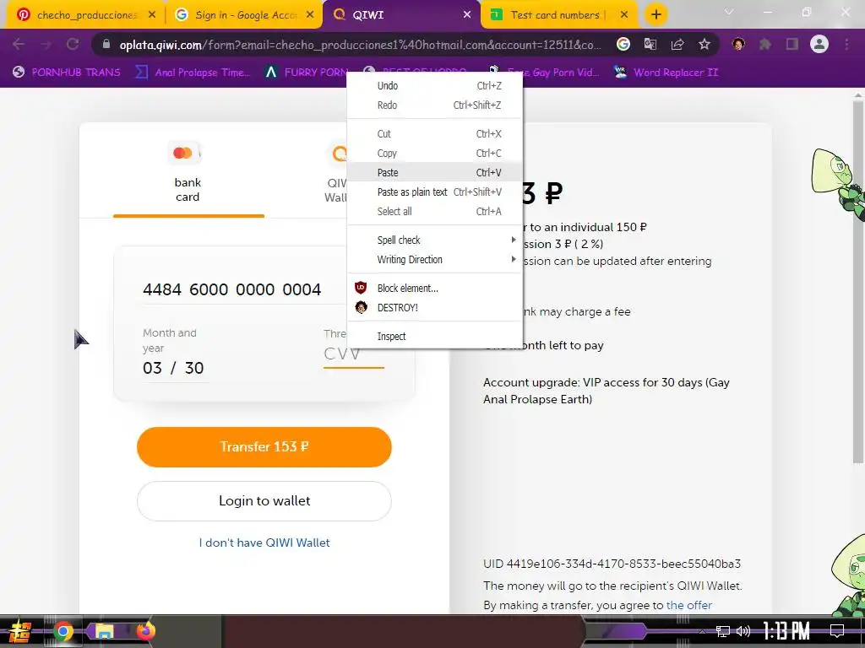The height and width of the screenshot is (648, 865).
Task: Open File Explorer from the taskbar
Action: [x=104, y=631]
